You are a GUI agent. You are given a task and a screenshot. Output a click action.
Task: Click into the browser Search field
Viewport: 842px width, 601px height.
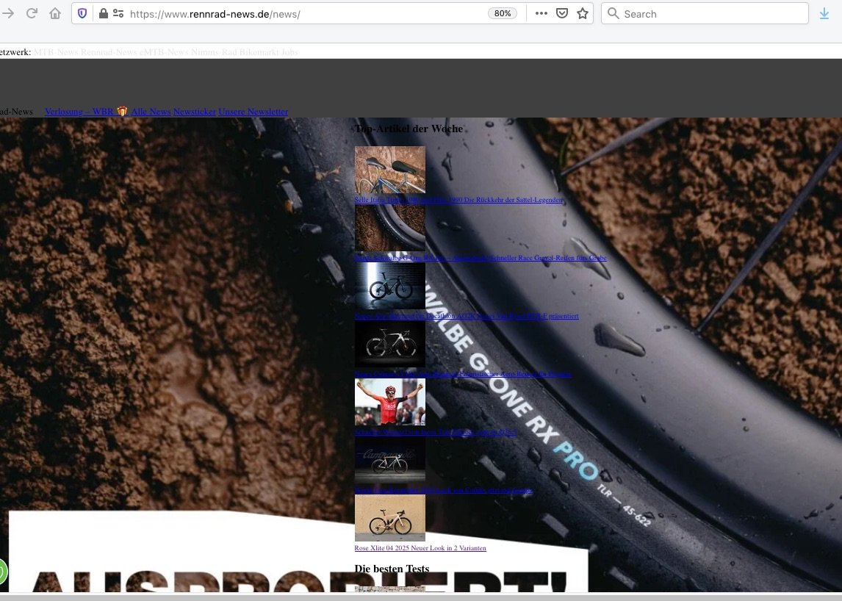click(705, 13)
